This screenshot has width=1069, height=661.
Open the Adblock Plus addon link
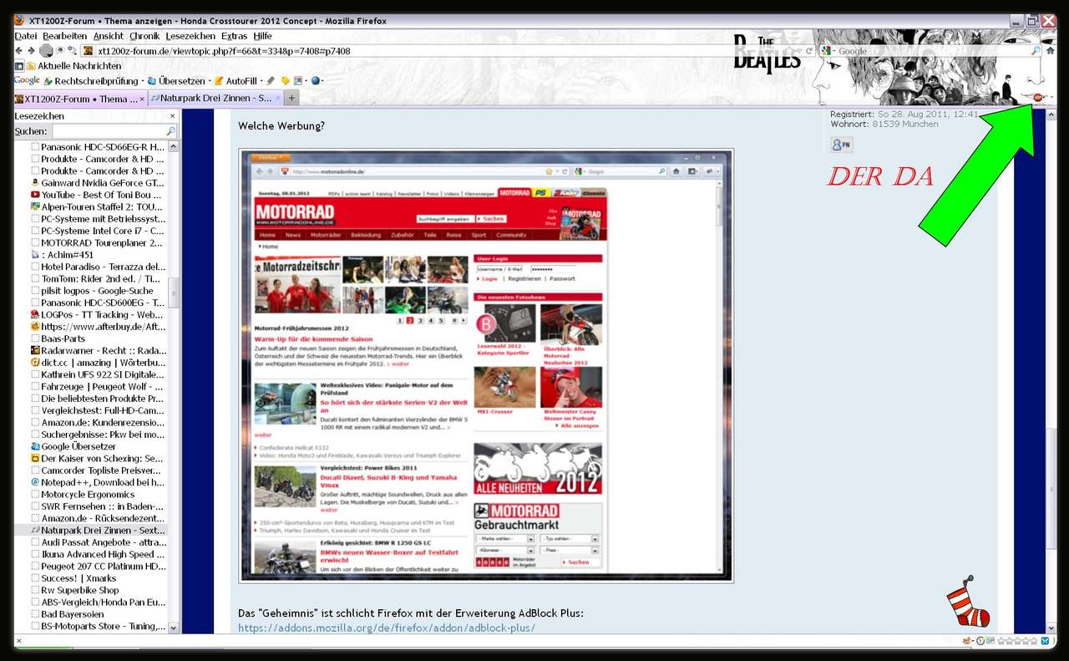click(386, 628)
